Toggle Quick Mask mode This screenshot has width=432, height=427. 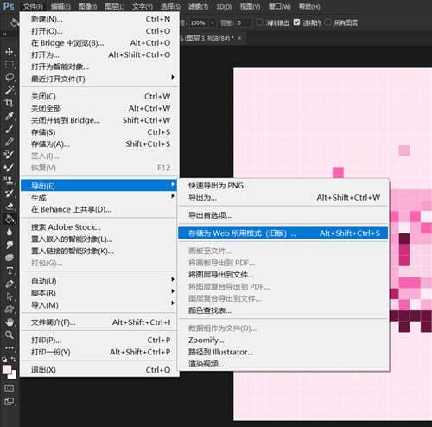click(x=10, y=388)
